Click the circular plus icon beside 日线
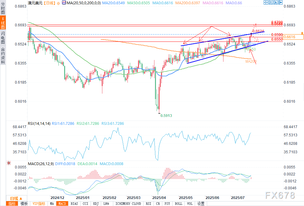304x206 pixels. click(58, 3)
